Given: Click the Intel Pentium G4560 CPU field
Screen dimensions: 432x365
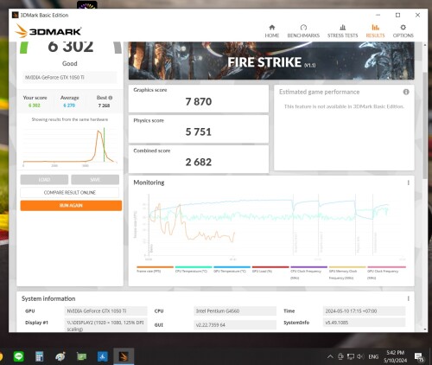Looking at the screenshot, I should [x=235, y=311].
